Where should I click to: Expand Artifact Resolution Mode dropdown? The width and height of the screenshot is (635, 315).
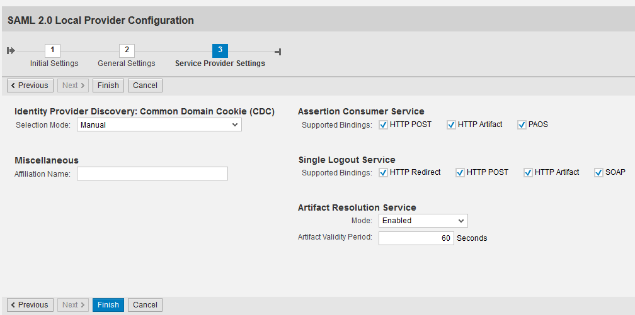423,221
